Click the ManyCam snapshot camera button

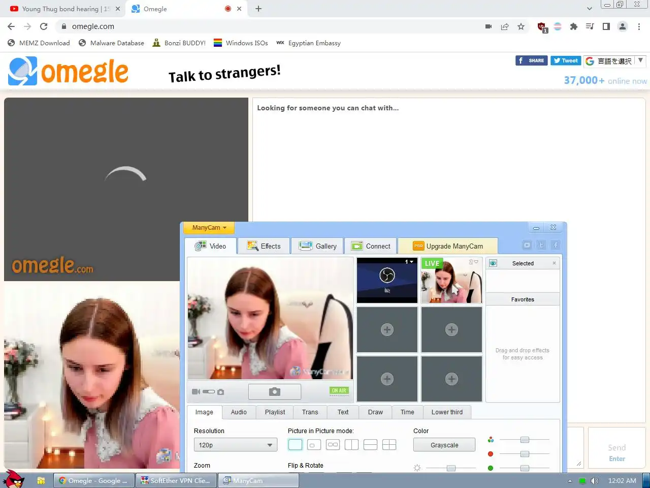point(275,391)
